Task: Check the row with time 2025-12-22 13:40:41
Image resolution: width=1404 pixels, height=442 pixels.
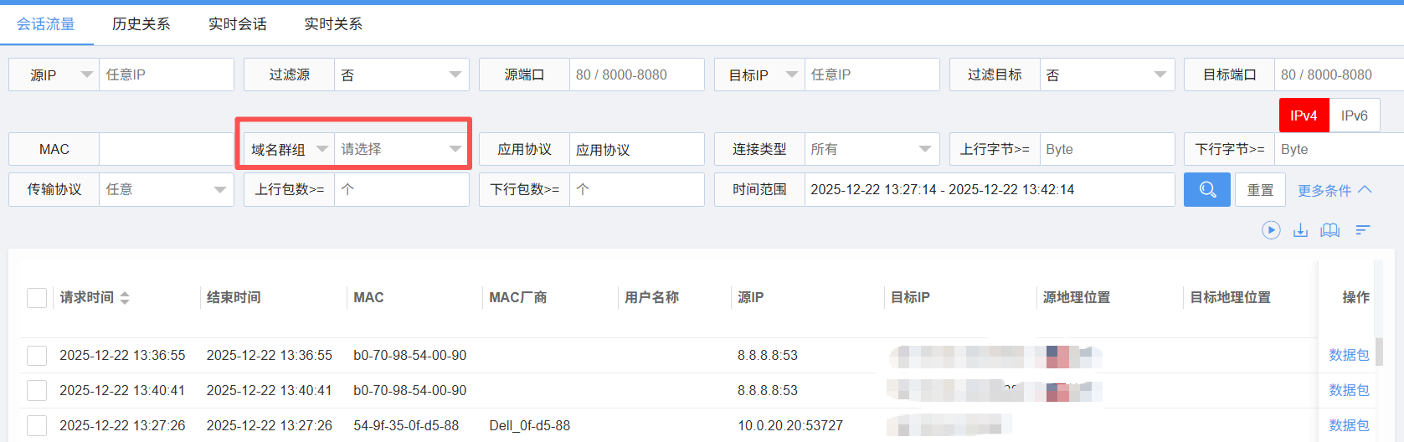Action: (37, 391)
